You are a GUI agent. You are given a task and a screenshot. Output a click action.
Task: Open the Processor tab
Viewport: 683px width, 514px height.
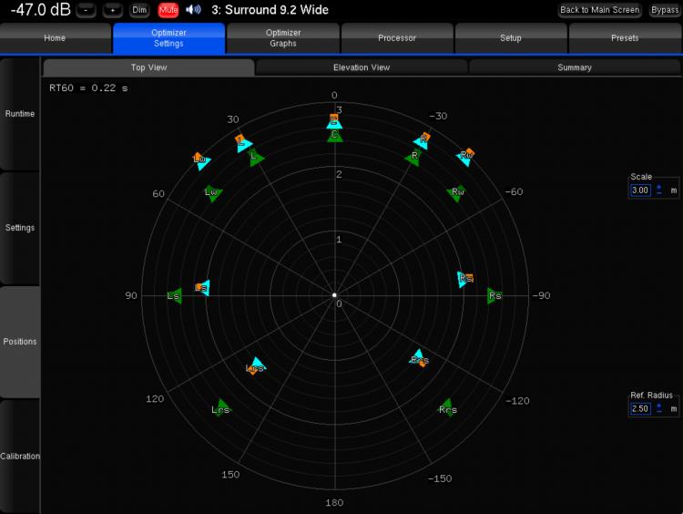point(397,38)
